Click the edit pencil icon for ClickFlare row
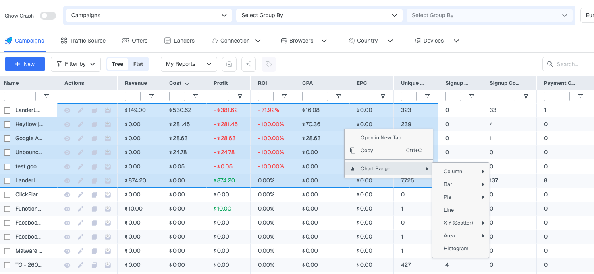This screenshot has width=594, height=274. pos(81,195)
